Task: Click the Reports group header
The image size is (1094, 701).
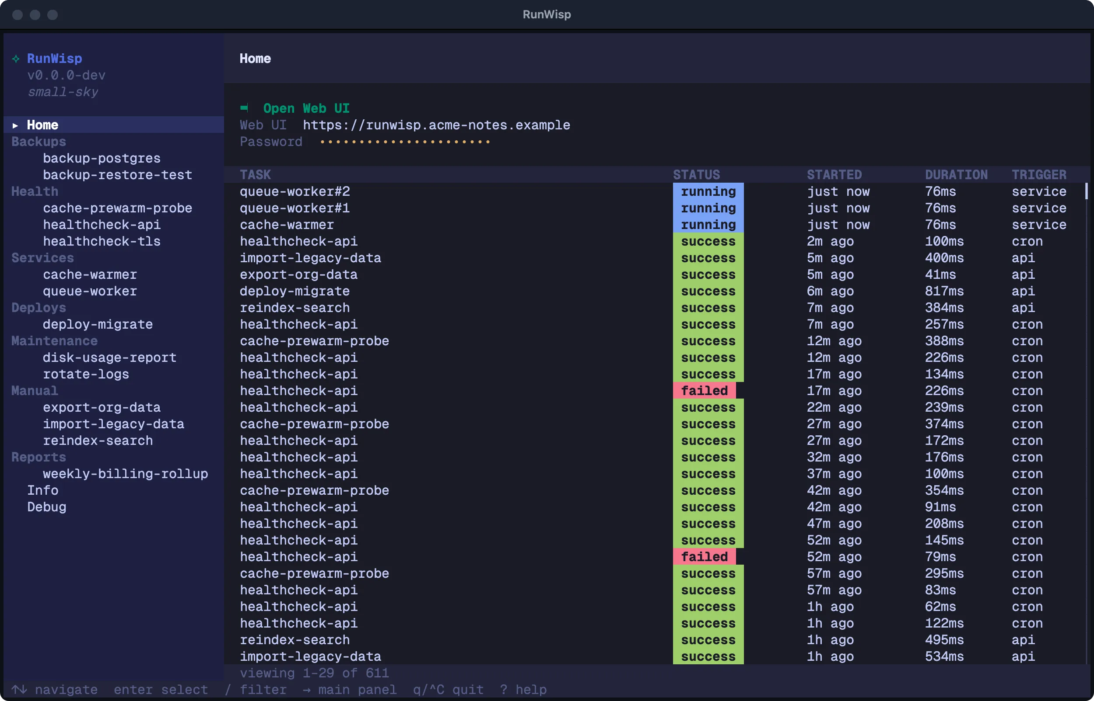Action: click(39, 458)
